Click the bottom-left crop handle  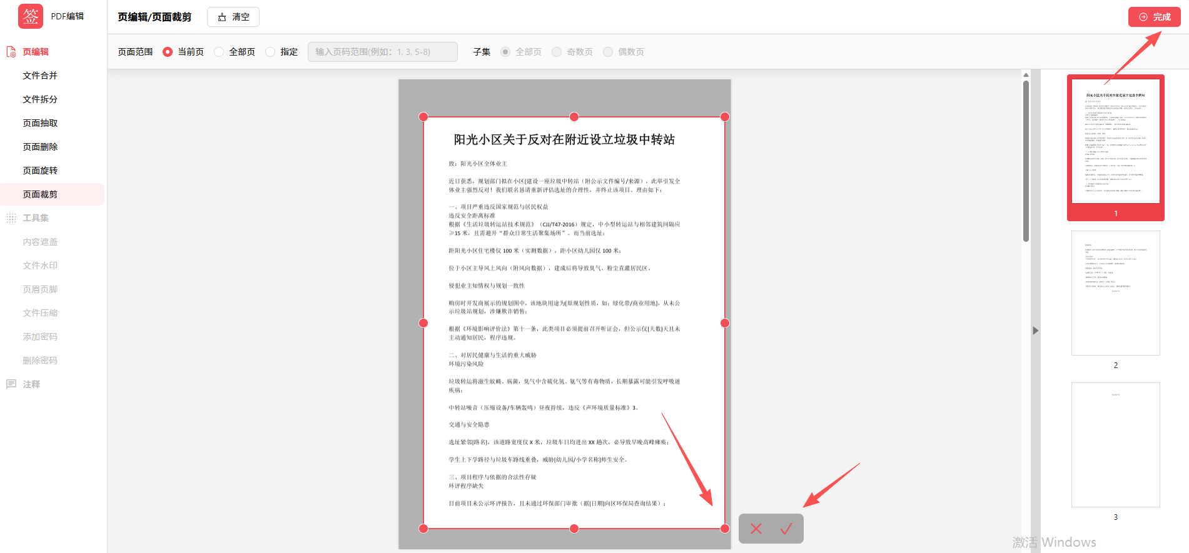pyautogui.click(x=423, y=529)
